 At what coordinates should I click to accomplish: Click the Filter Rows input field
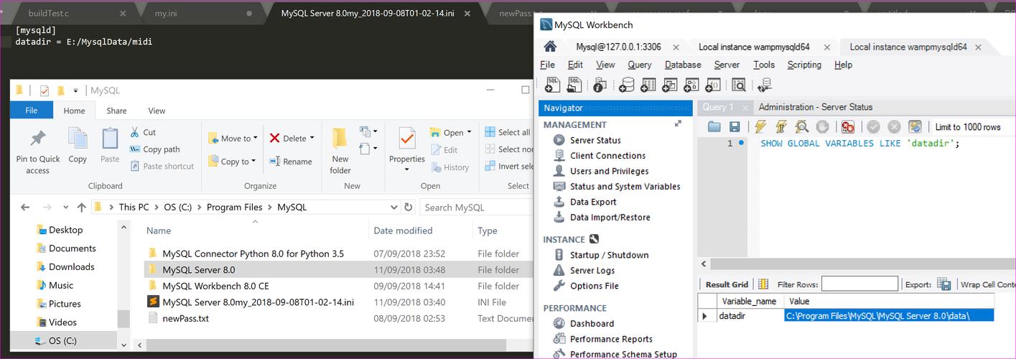click(859, 284)
